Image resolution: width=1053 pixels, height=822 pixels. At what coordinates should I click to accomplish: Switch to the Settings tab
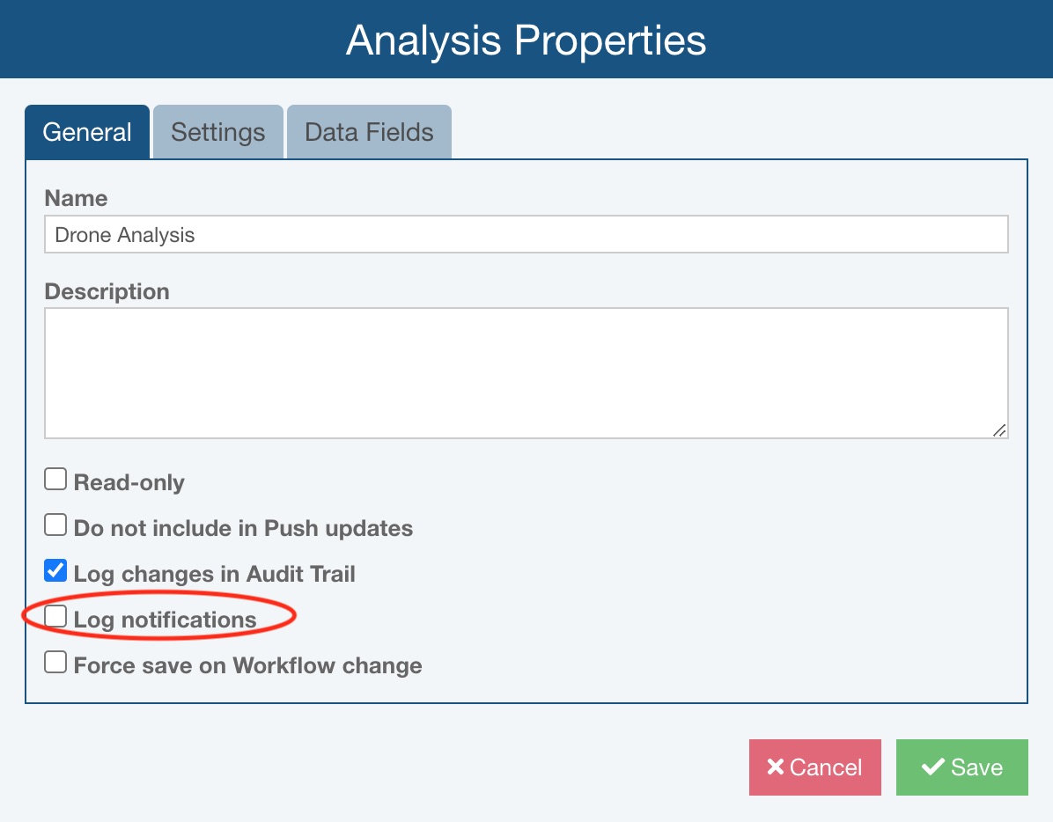(x=217, y=132)
